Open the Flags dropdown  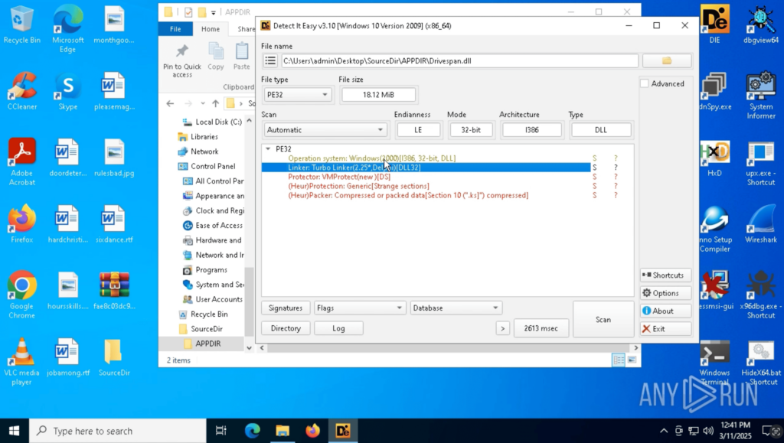coord(359,308)
